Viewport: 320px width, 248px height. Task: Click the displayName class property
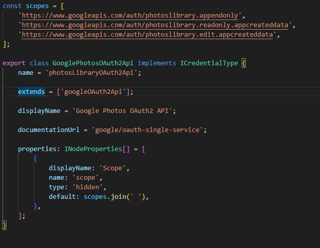pos(39,111)
